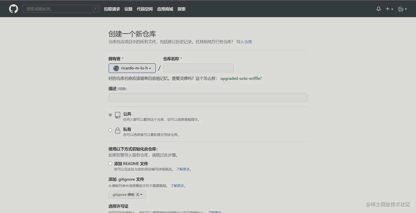Open the user avatar menu
The width and height of the screenshot is (416, 213).
point(402,9)
